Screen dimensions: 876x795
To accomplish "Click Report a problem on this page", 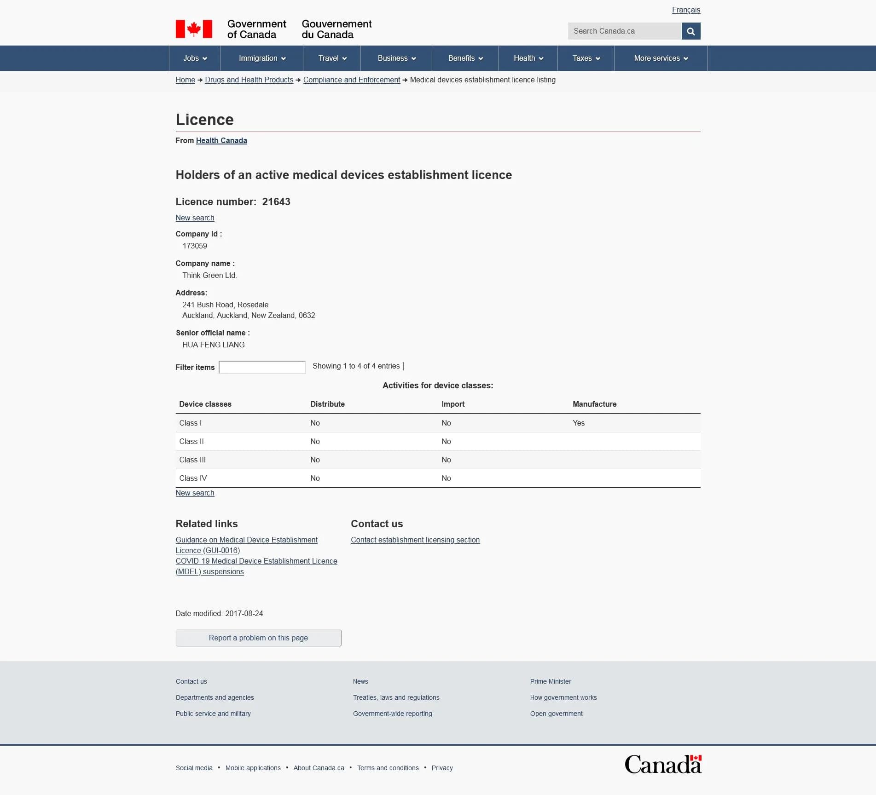I will click(259, 638).
